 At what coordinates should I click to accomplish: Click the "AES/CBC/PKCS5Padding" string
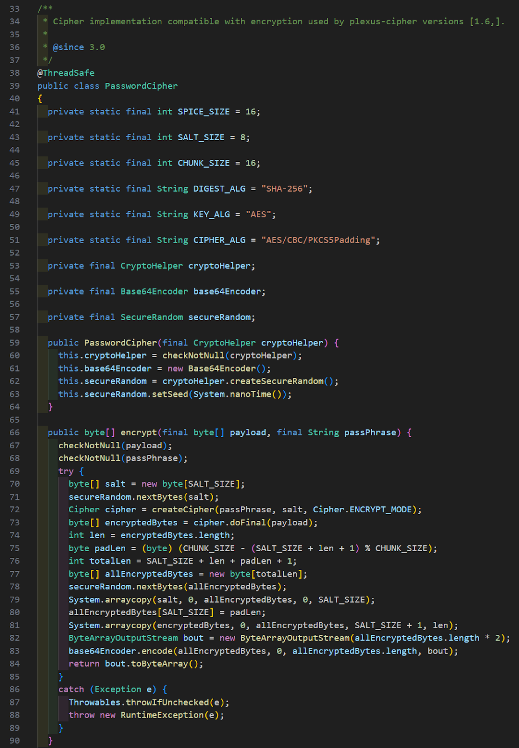[x=318, y=240]
